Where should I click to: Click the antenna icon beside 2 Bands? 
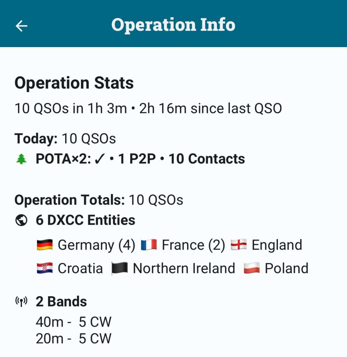21,302
